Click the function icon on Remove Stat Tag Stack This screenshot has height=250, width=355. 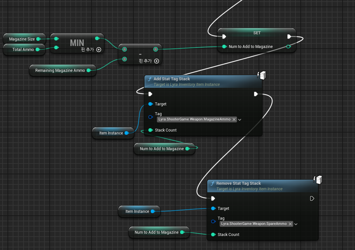click(212, 183)
